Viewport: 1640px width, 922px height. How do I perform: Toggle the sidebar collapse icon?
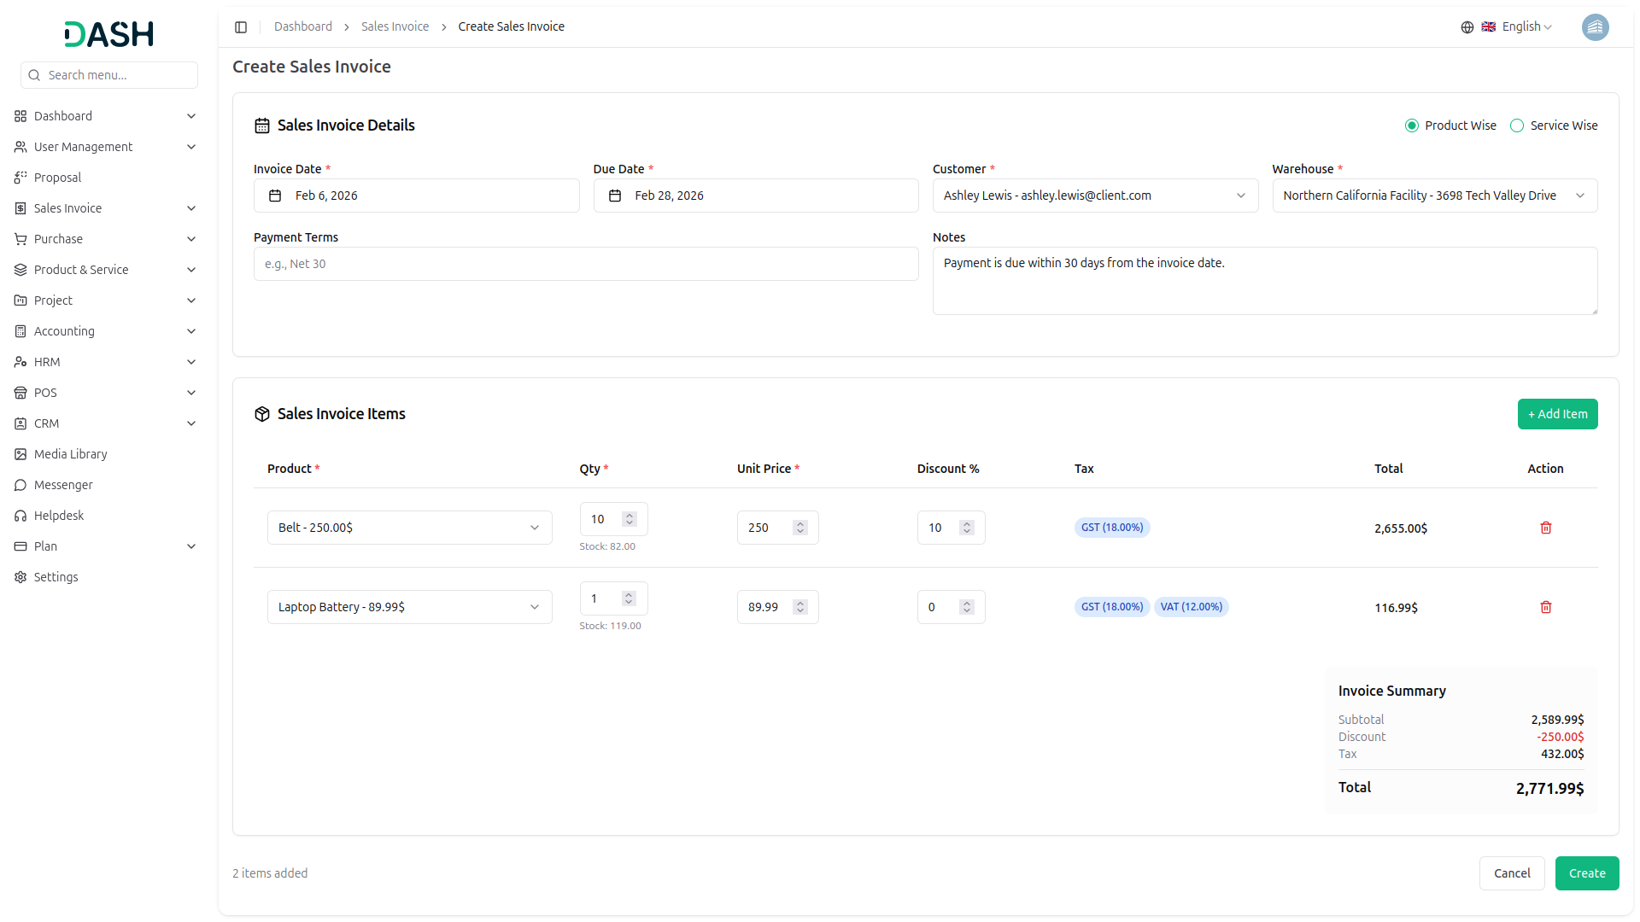coord(241,27)
